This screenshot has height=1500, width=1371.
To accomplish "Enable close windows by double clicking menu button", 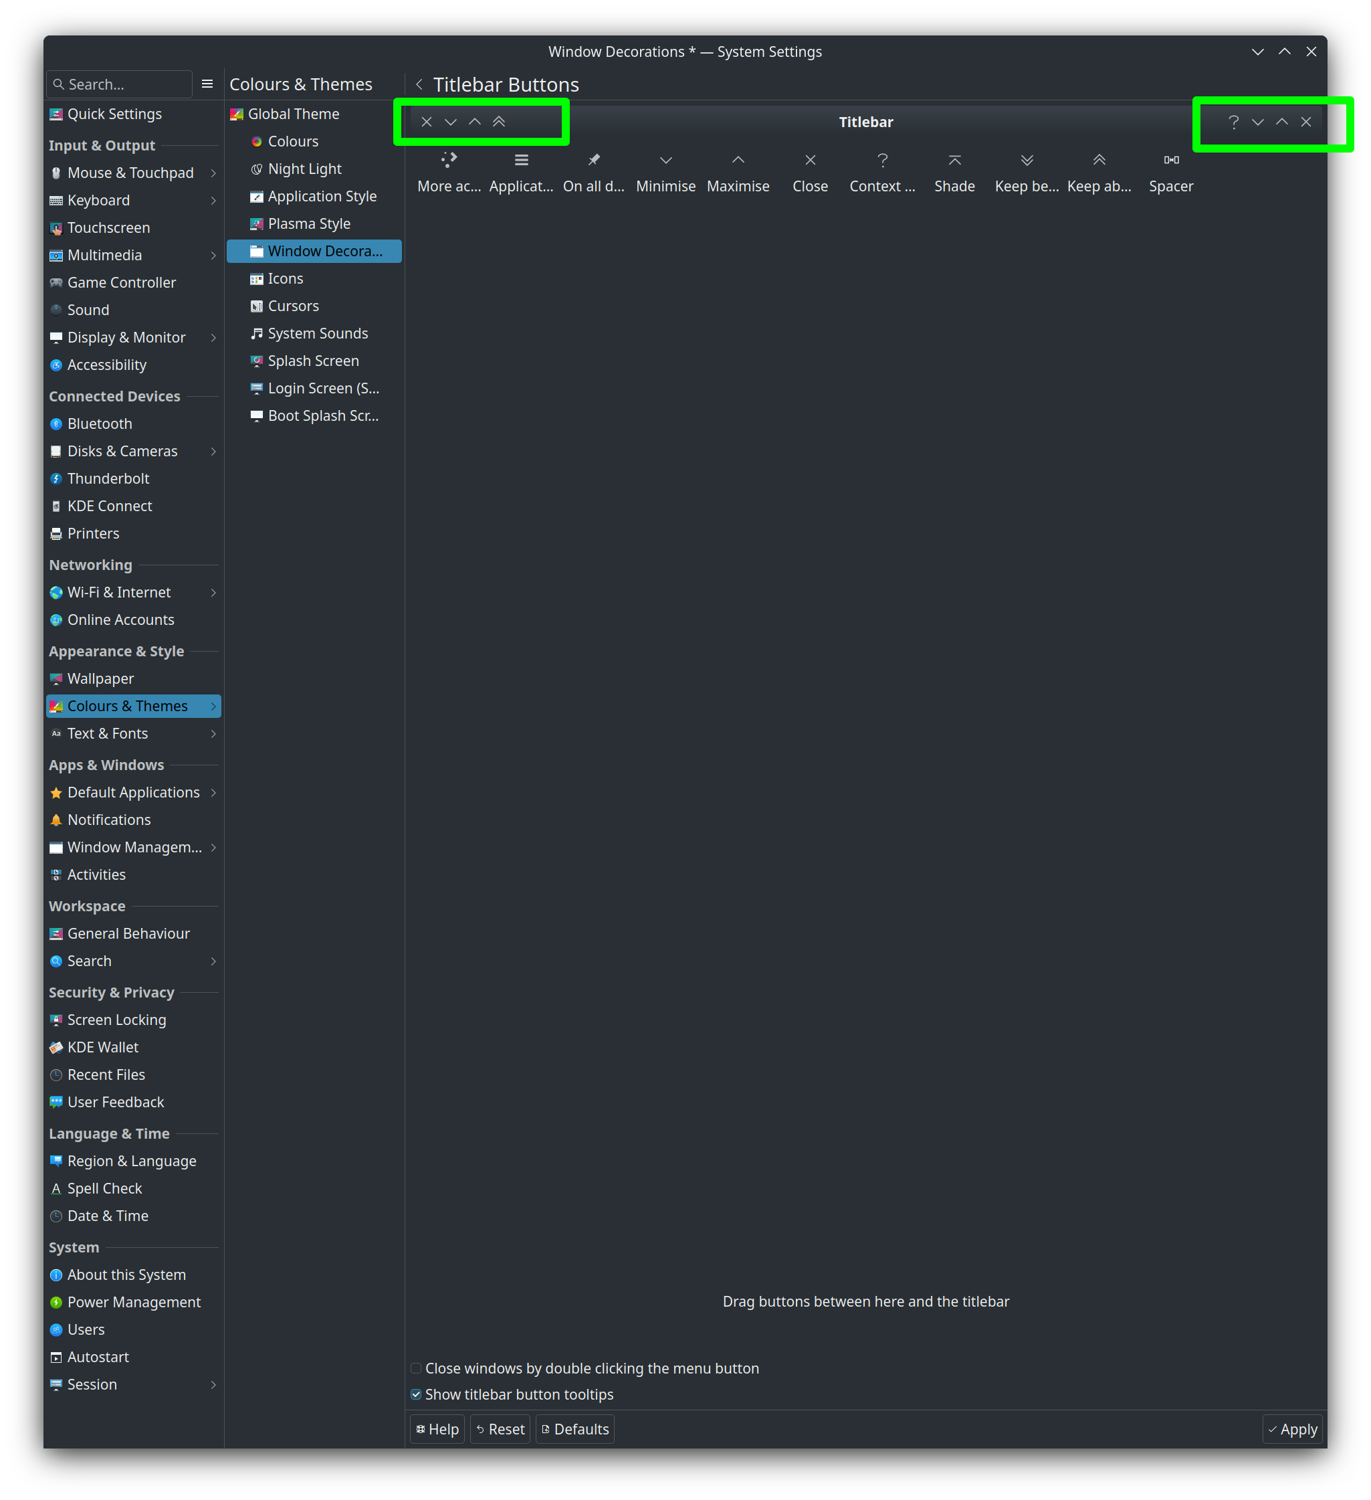I will 417,1368.
